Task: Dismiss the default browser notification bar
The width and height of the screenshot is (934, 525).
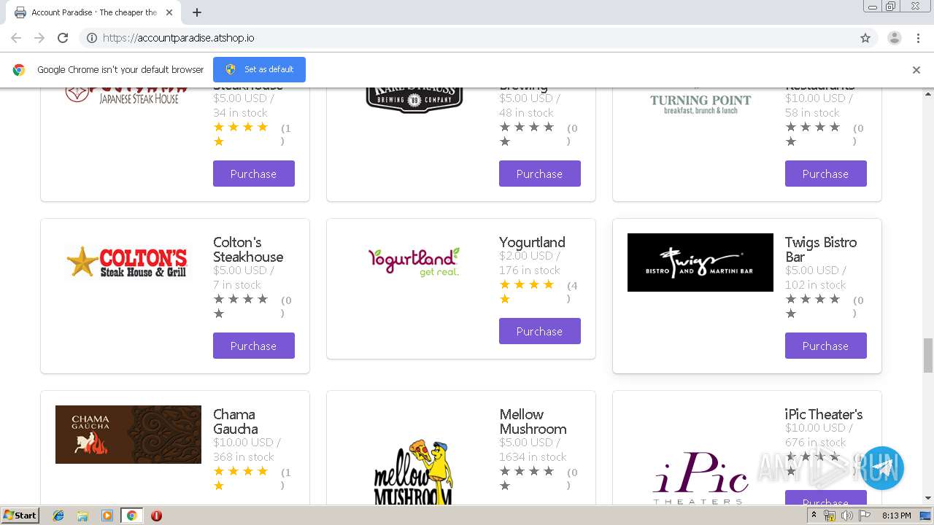Action: 916,70
